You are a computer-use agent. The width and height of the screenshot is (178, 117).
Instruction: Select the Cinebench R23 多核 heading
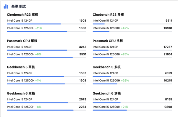pyautogui.click(x=108, y=15)
